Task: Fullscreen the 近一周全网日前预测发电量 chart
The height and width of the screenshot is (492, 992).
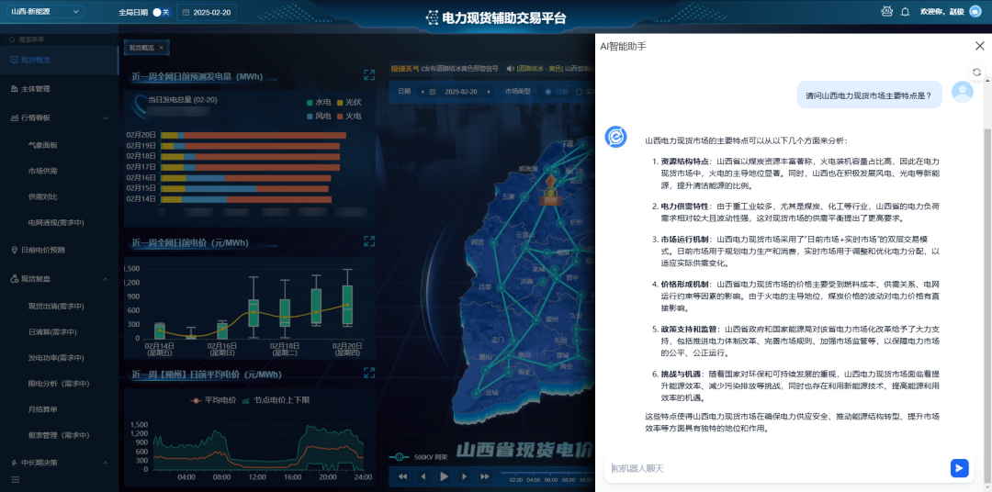Action: coord(369,75)
